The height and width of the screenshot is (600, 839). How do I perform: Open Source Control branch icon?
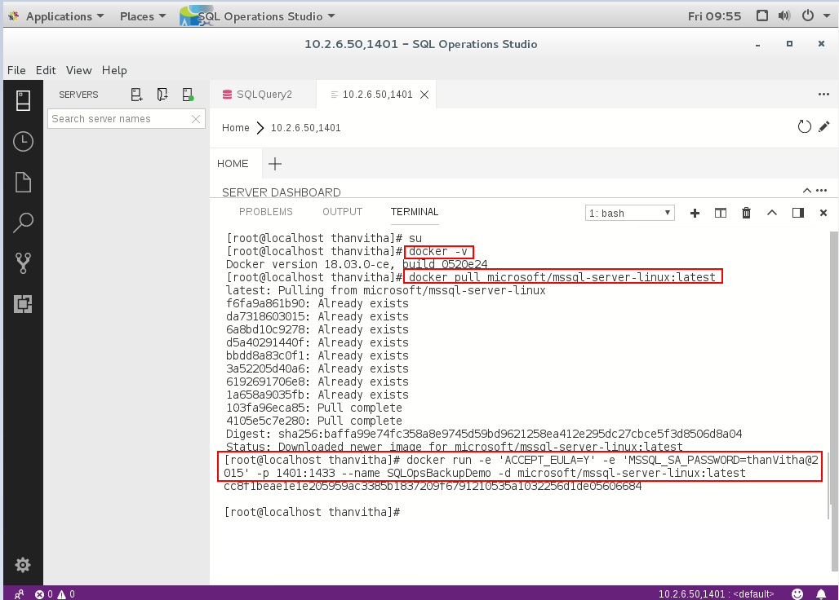tap(23, 263)
